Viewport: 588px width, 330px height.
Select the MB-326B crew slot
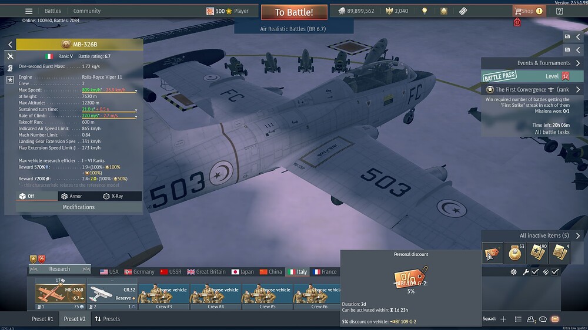click(x=61, y=293)
